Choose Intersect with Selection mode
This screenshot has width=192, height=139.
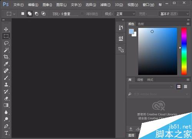coord(43,13)
